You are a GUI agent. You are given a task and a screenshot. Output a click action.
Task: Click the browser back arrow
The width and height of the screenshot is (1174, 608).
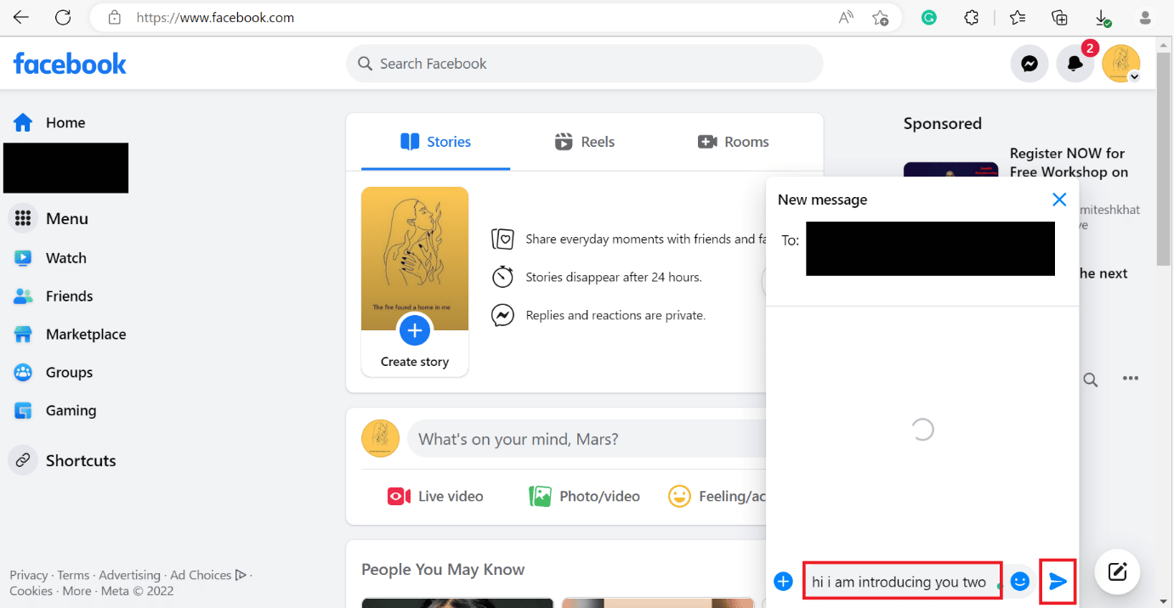click(x=20, y=18)
